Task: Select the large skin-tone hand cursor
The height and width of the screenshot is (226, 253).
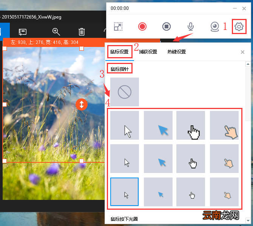Action: coord(224,125)
